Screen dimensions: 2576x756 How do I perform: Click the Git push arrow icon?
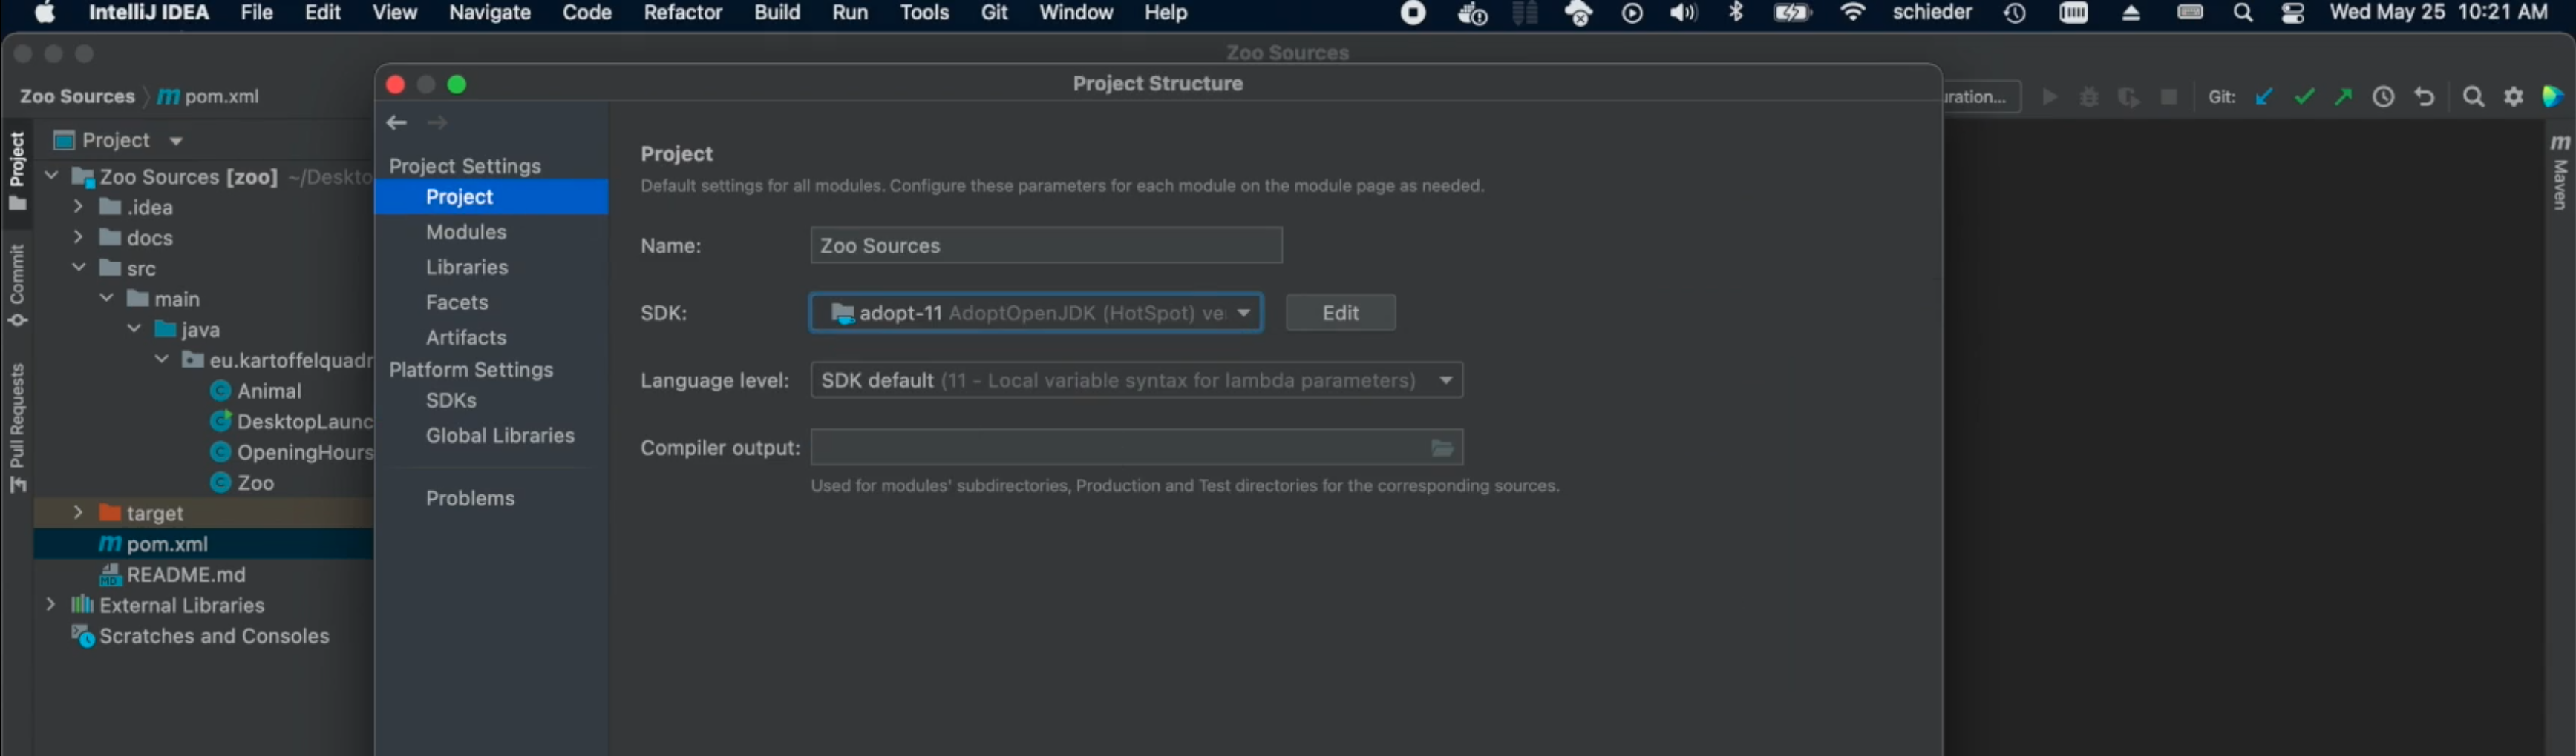point(2343,97)
